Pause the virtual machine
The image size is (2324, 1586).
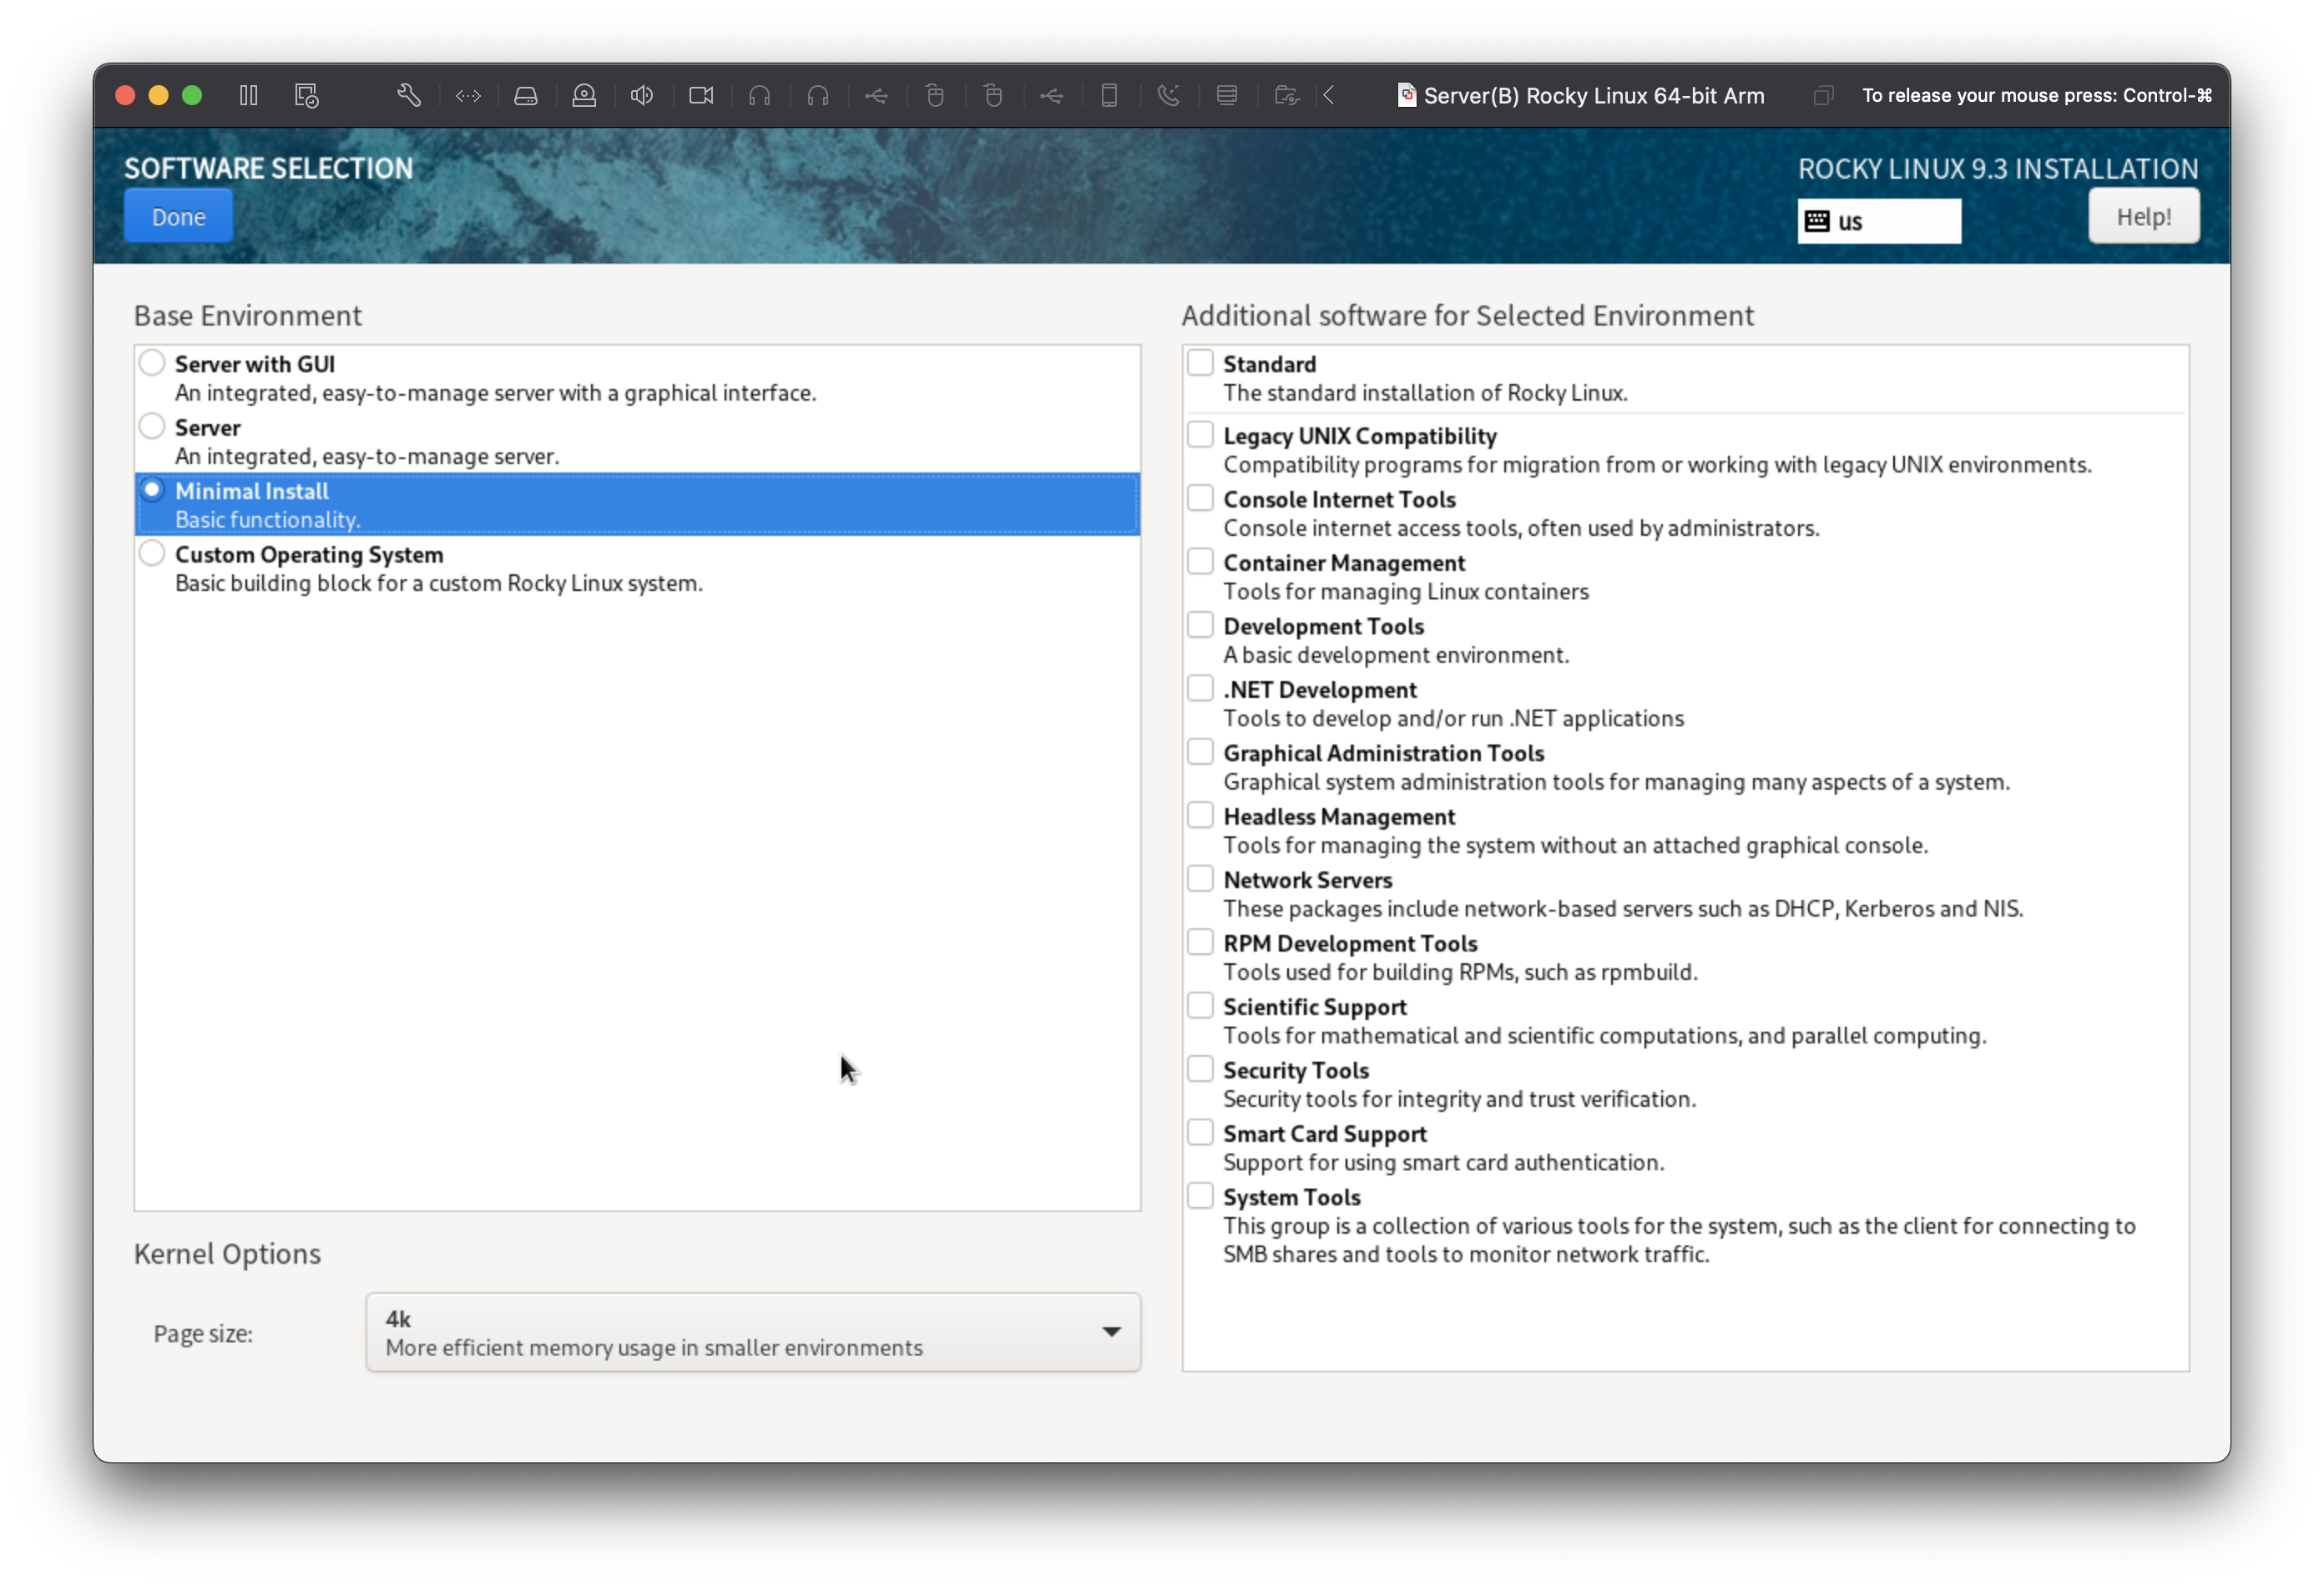249,95
